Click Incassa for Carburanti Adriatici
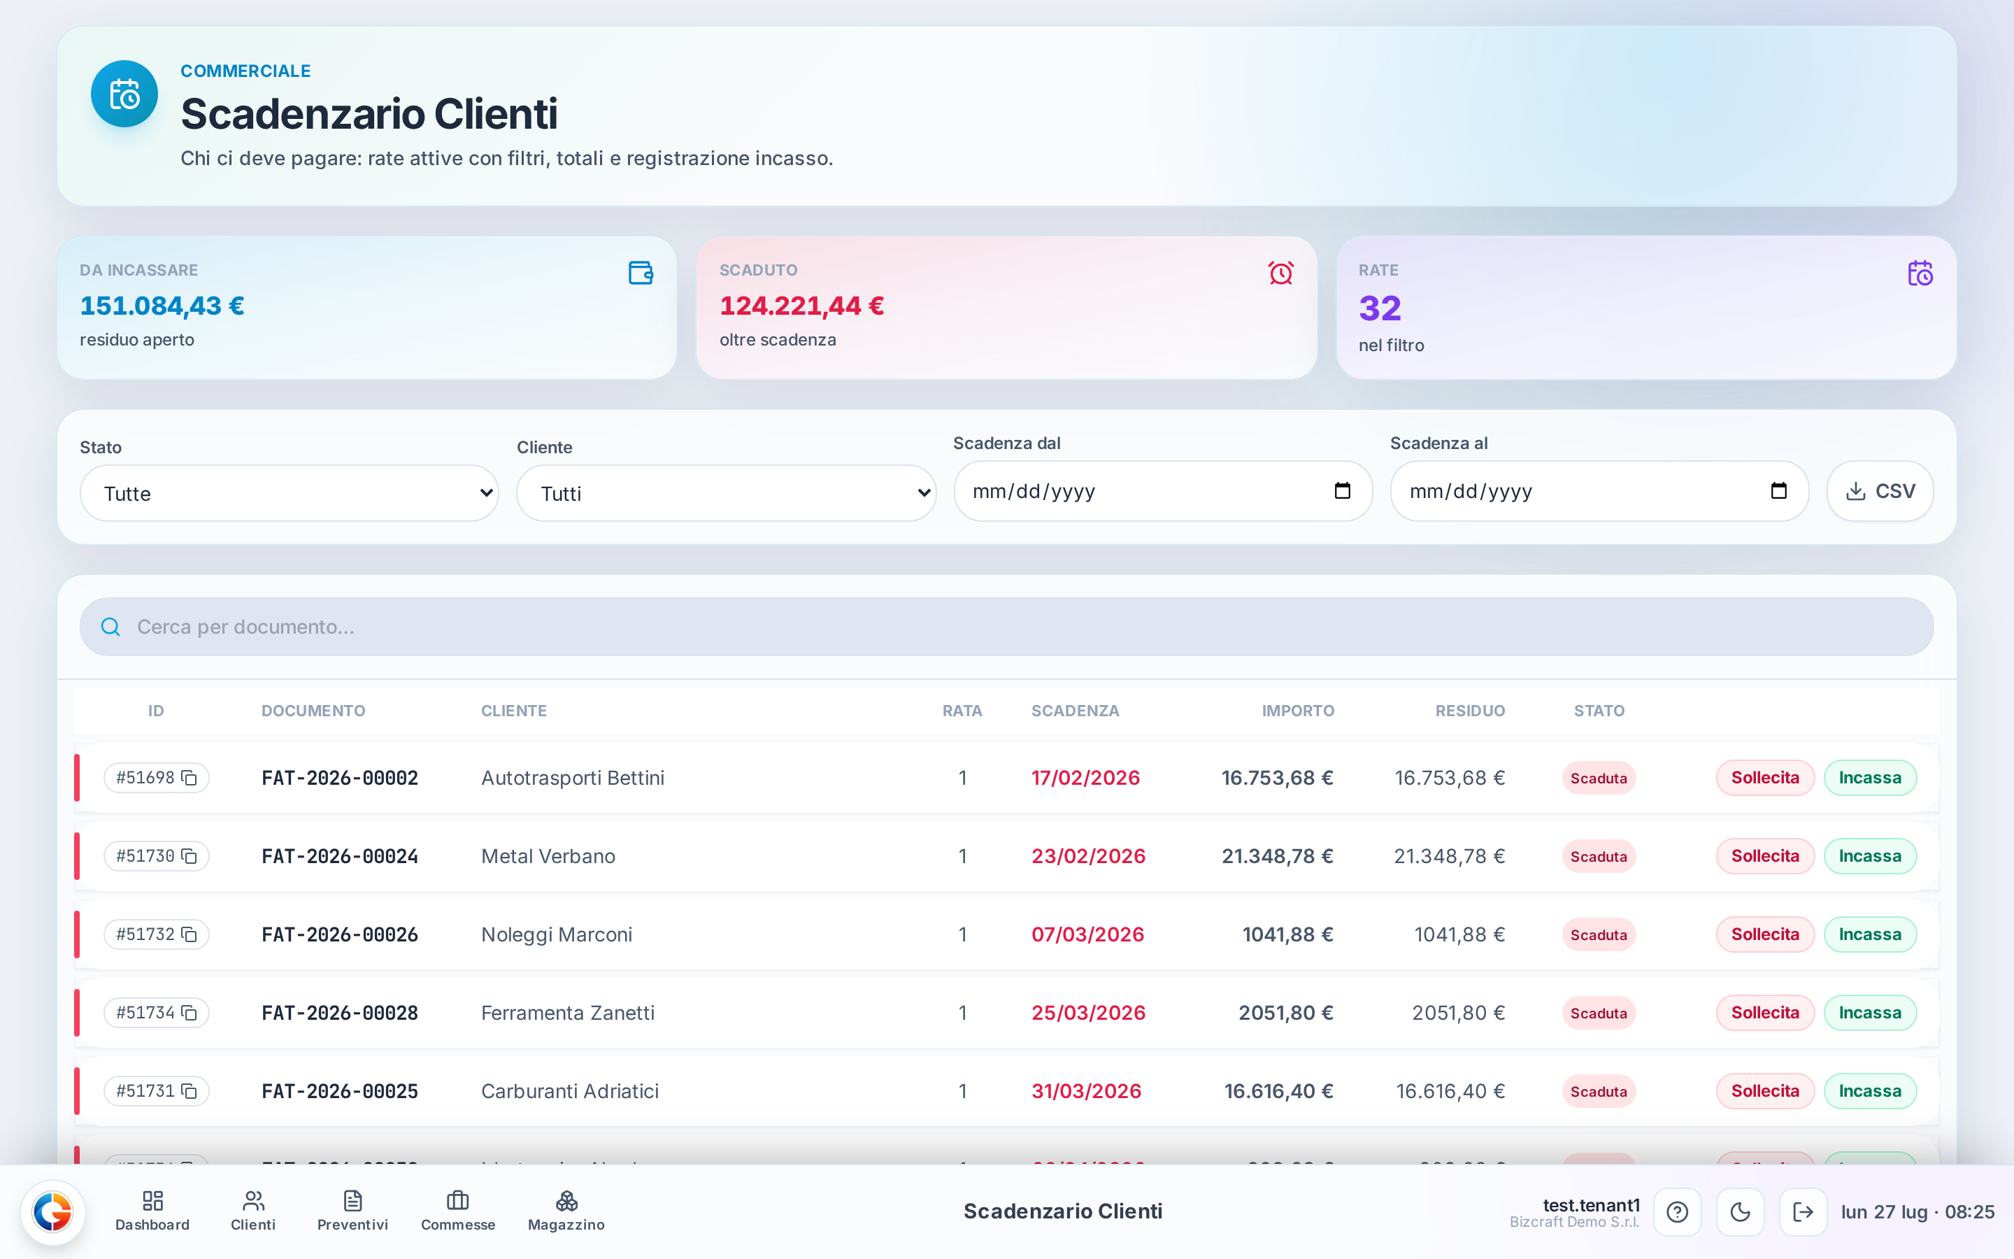 (x=1870, y=1091)
